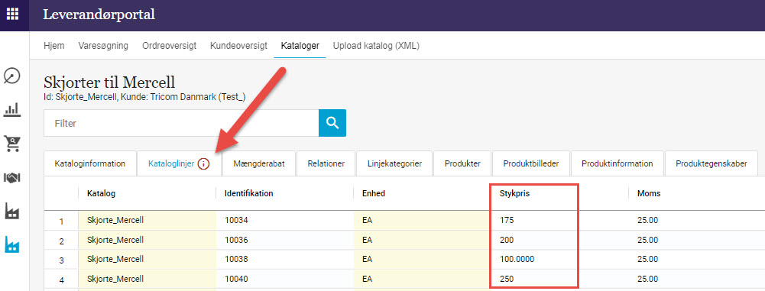
Task: Open the app launcher grid icon
Action: 13,14
